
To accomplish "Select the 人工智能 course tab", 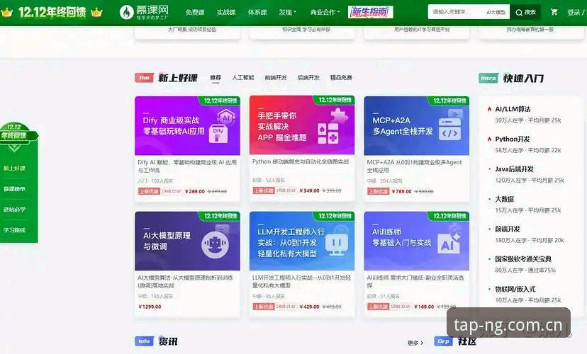I will (243, 78).
